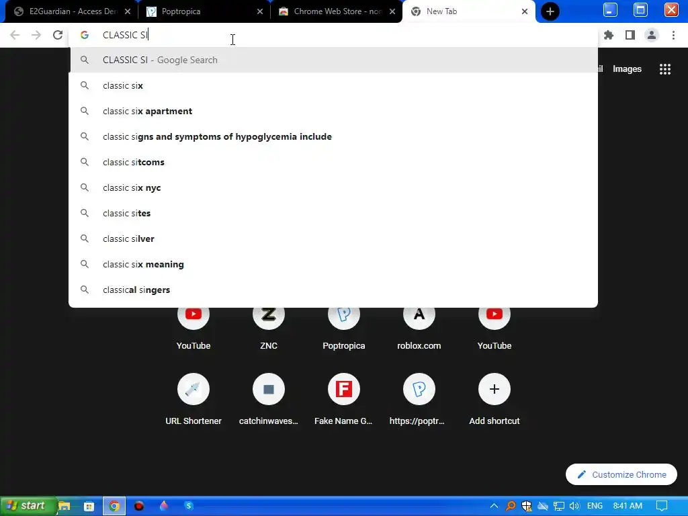The width and height of the screenshot is (688, 516).
Task: Close the E2Guardian tab
Action: 127,11
